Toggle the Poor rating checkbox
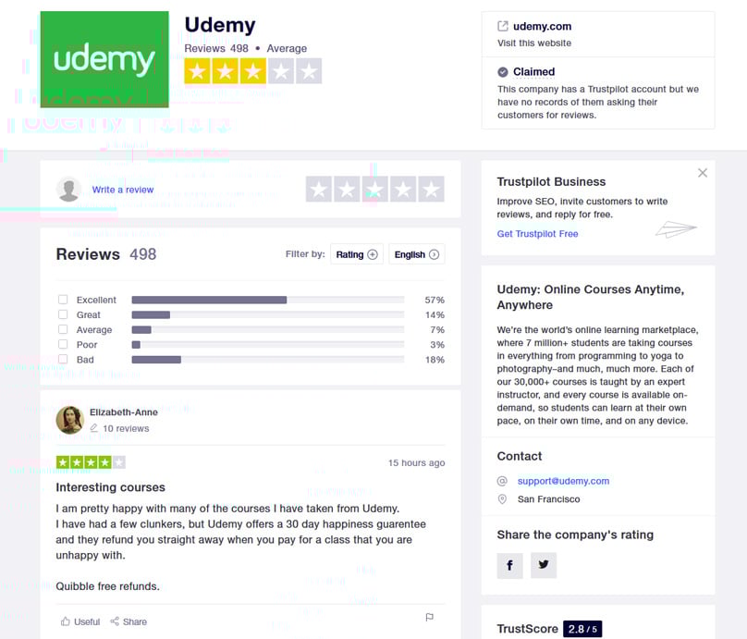This screenshot has width=747, height=639. click(63, 344)
